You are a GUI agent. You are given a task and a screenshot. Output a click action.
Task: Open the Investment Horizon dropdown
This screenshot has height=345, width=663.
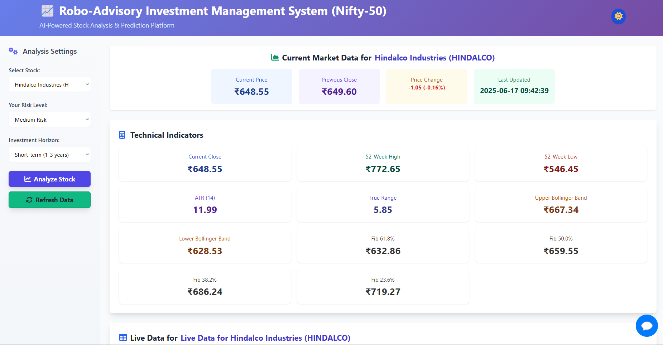(49, 155)
